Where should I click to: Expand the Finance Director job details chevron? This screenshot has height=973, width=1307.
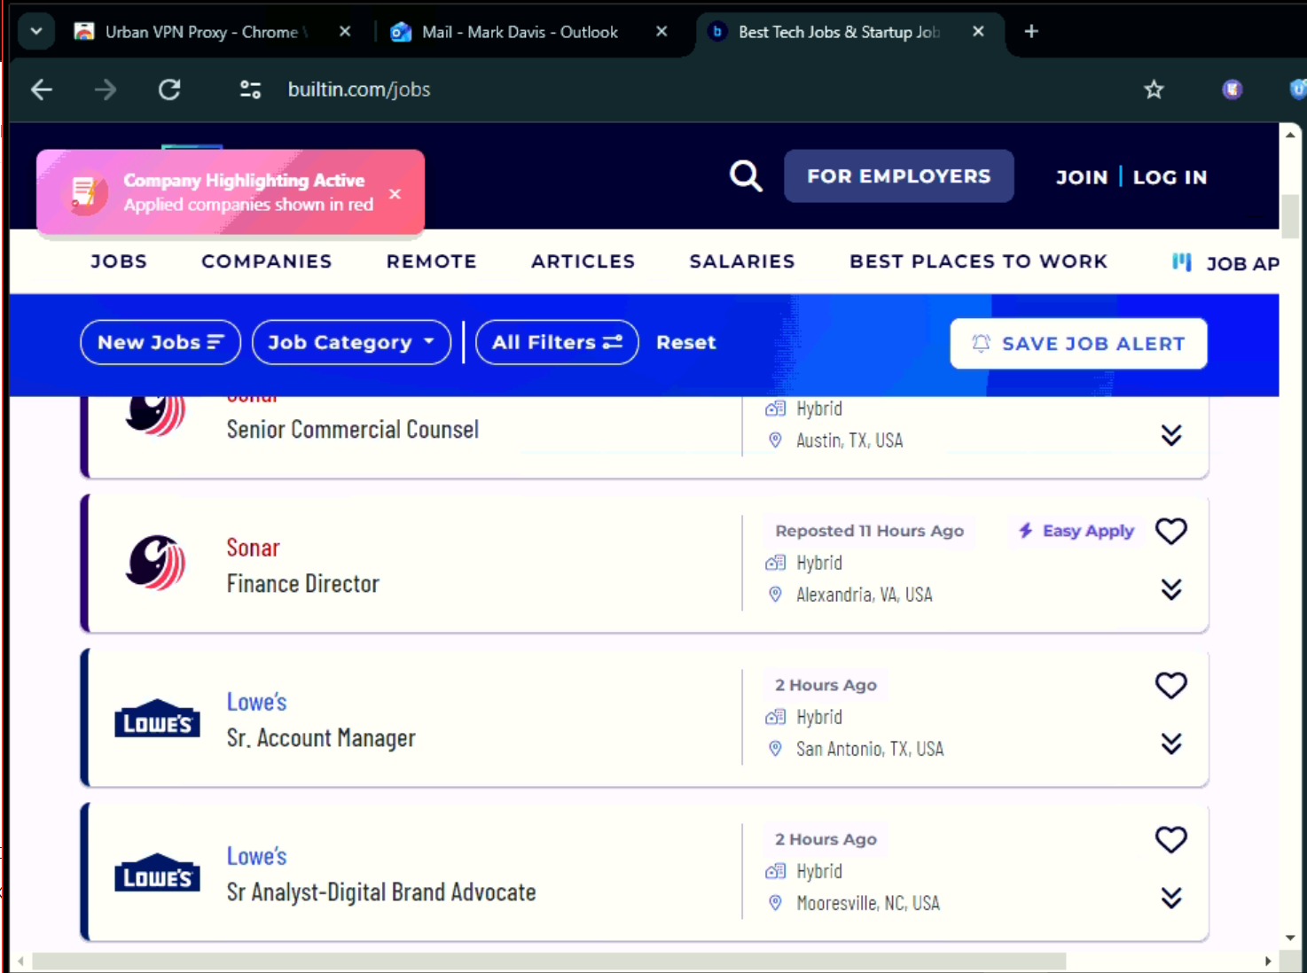pos(1170,589)
